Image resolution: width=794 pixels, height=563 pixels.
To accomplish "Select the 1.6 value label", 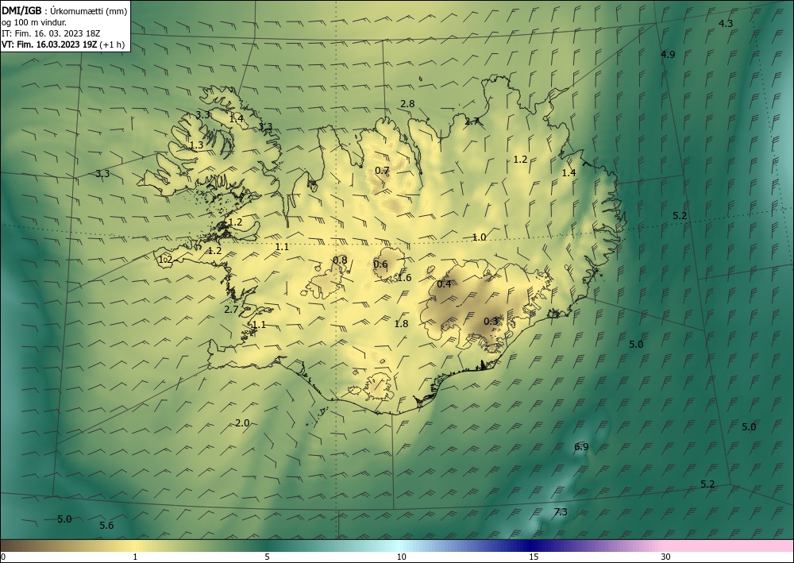I will click(405, 277).
